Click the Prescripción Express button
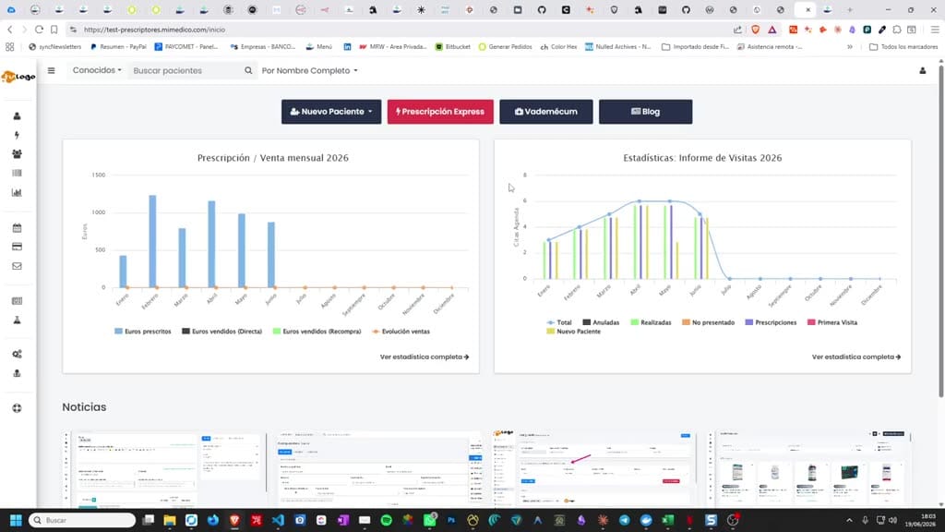This screenshot has width=945, height=532. point(440,112)
